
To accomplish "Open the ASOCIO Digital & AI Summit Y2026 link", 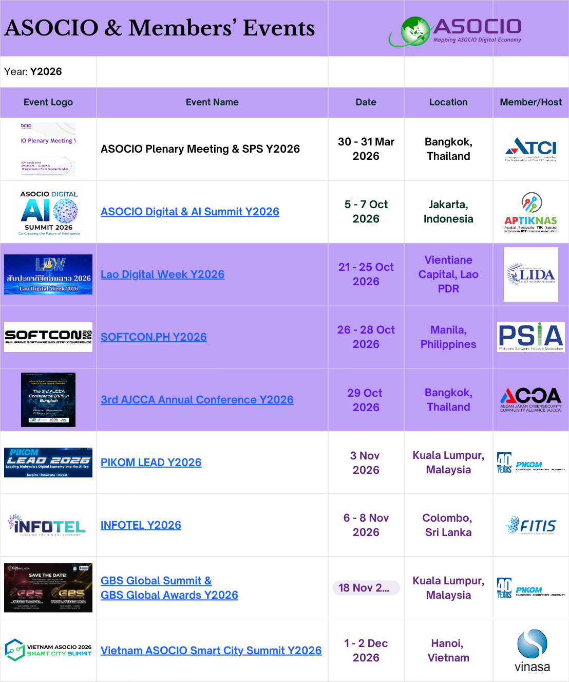I will click(x=190, y=212).
